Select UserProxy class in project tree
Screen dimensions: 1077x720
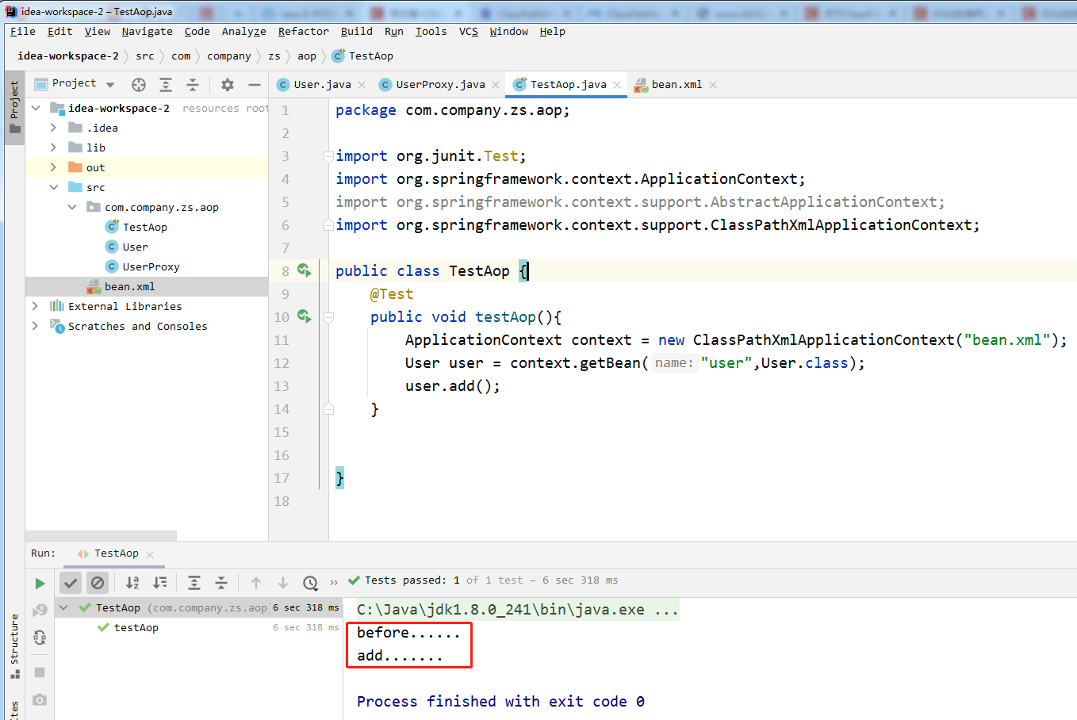coord(151,266)
